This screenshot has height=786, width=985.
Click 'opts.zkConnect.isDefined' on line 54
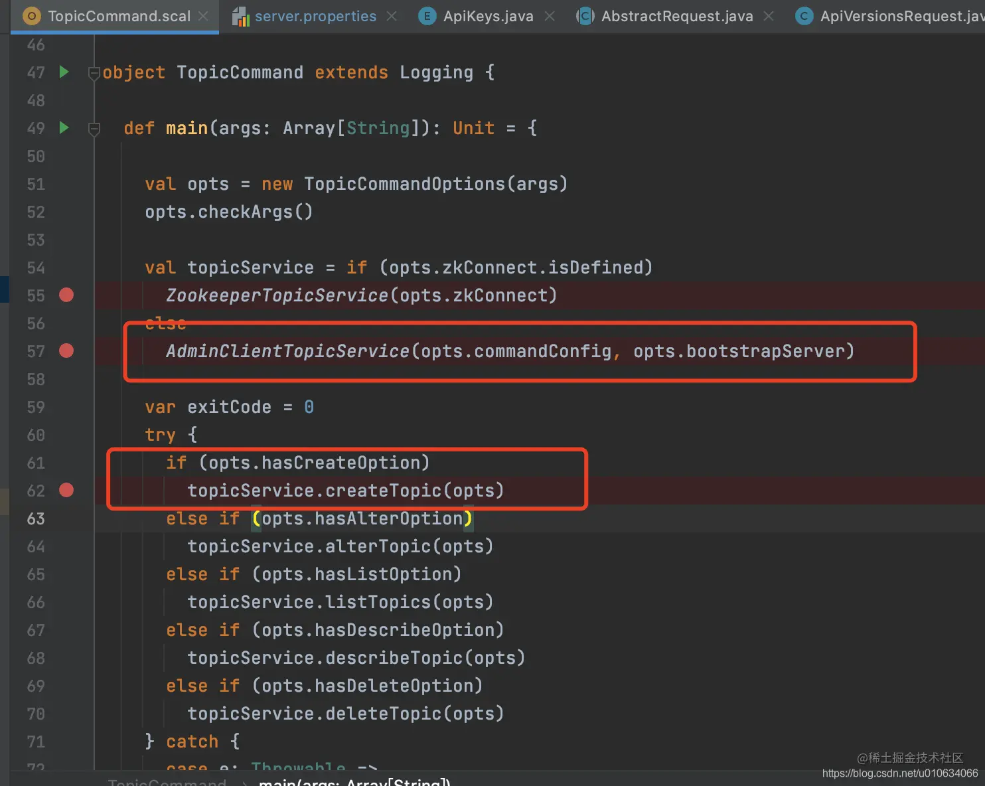(516, 268)
